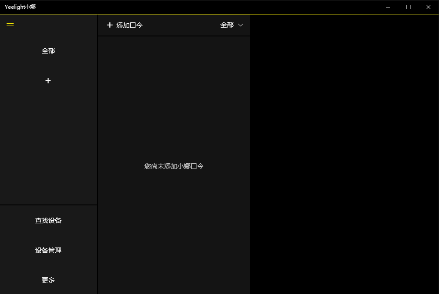The width and height of the screenshot is (439, 294).
Task: Close the Yeelight小娜 window
Action: (x=428, y=7)
